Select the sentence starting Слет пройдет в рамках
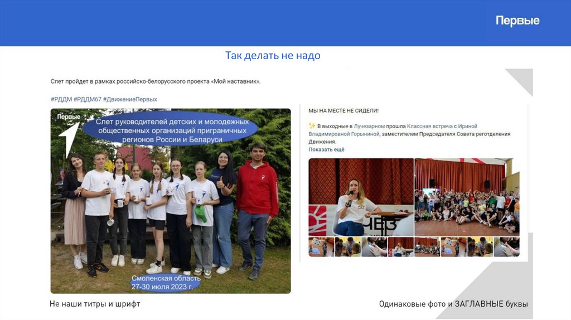571x320 pixels. (x=156, y=81)
